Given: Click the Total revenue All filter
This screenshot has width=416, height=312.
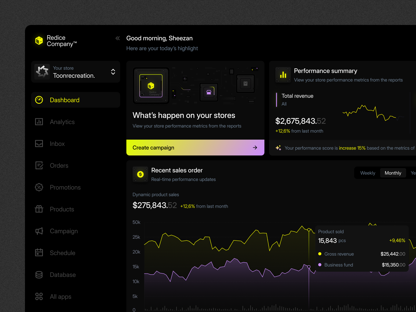Looking at the screenshot, I should pos(284,104).
